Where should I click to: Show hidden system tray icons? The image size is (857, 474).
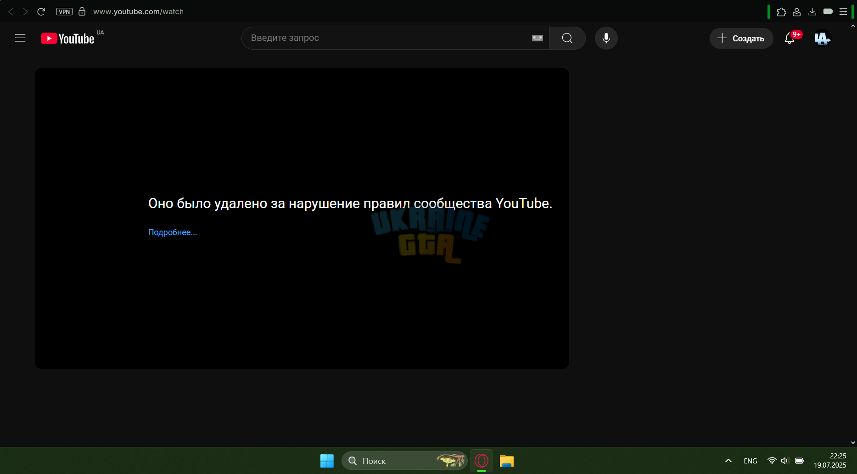click(728, 461)
